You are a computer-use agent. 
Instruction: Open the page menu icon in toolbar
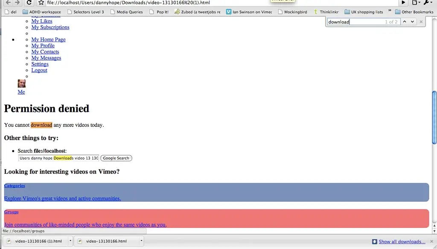416,3
